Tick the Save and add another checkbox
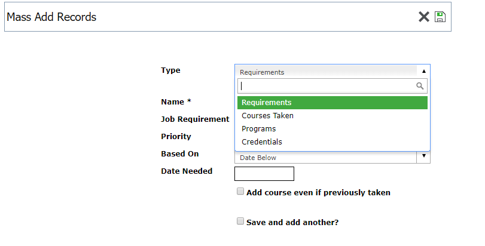This screenshot has height=246, width=485. pos(240,221)
